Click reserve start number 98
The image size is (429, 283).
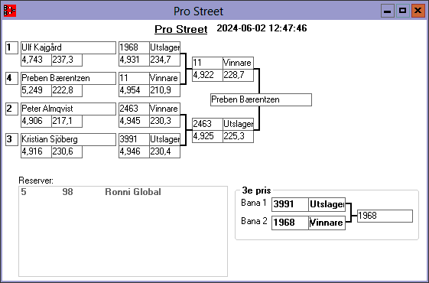tap(67, 192)
